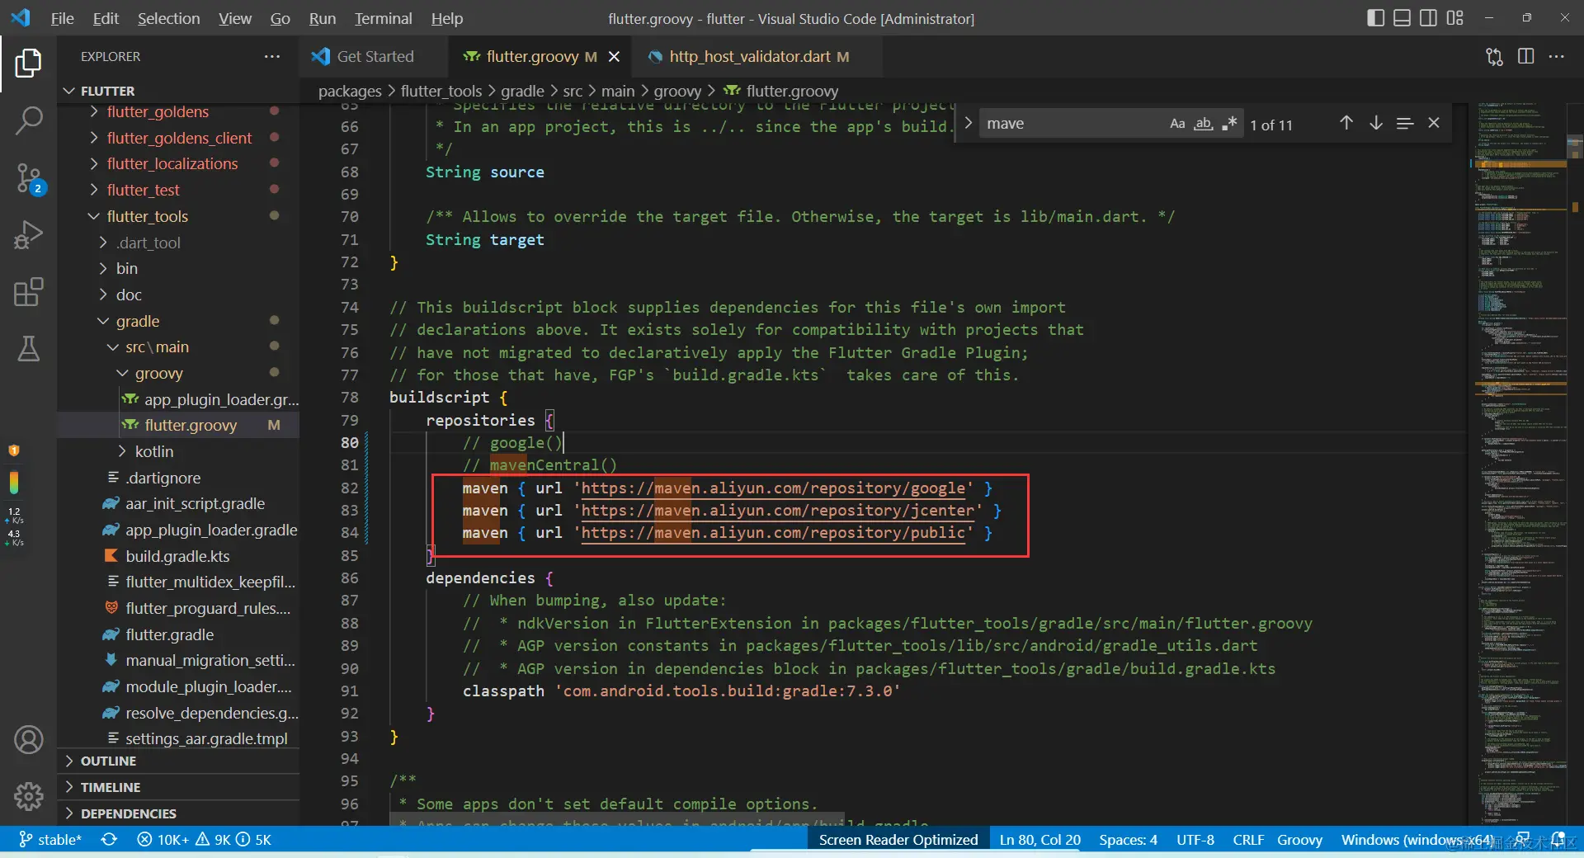Select language mode Groovy
This screenshot has height=858, width=1584.
pos(1299,840)
